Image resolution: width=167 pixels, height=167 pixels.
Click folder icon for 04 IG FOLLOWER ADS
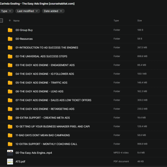(10, 74)
